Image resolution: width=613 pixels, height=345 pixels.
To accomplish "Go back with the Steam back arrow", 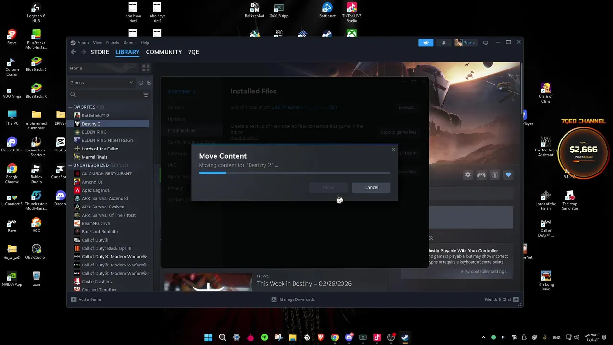I will pyautogui.click(x=73, y=52).
